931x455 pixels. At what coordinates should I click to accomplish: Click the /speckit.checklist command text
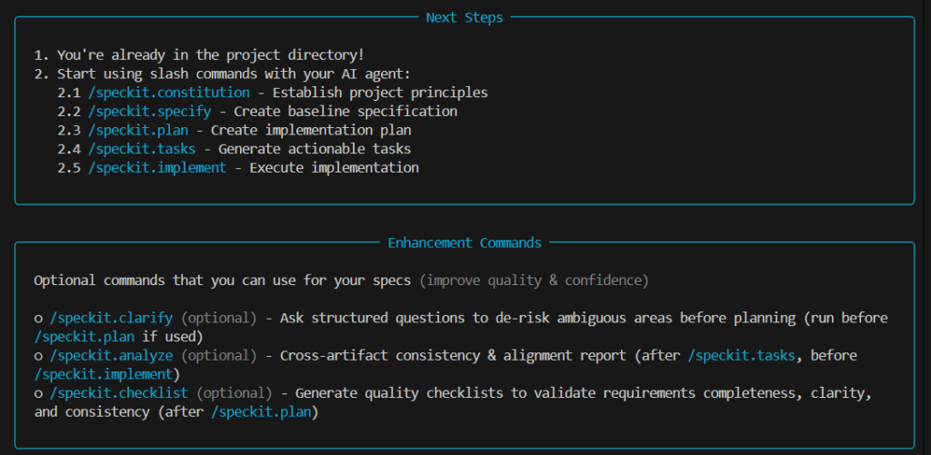tap(119, 393)
